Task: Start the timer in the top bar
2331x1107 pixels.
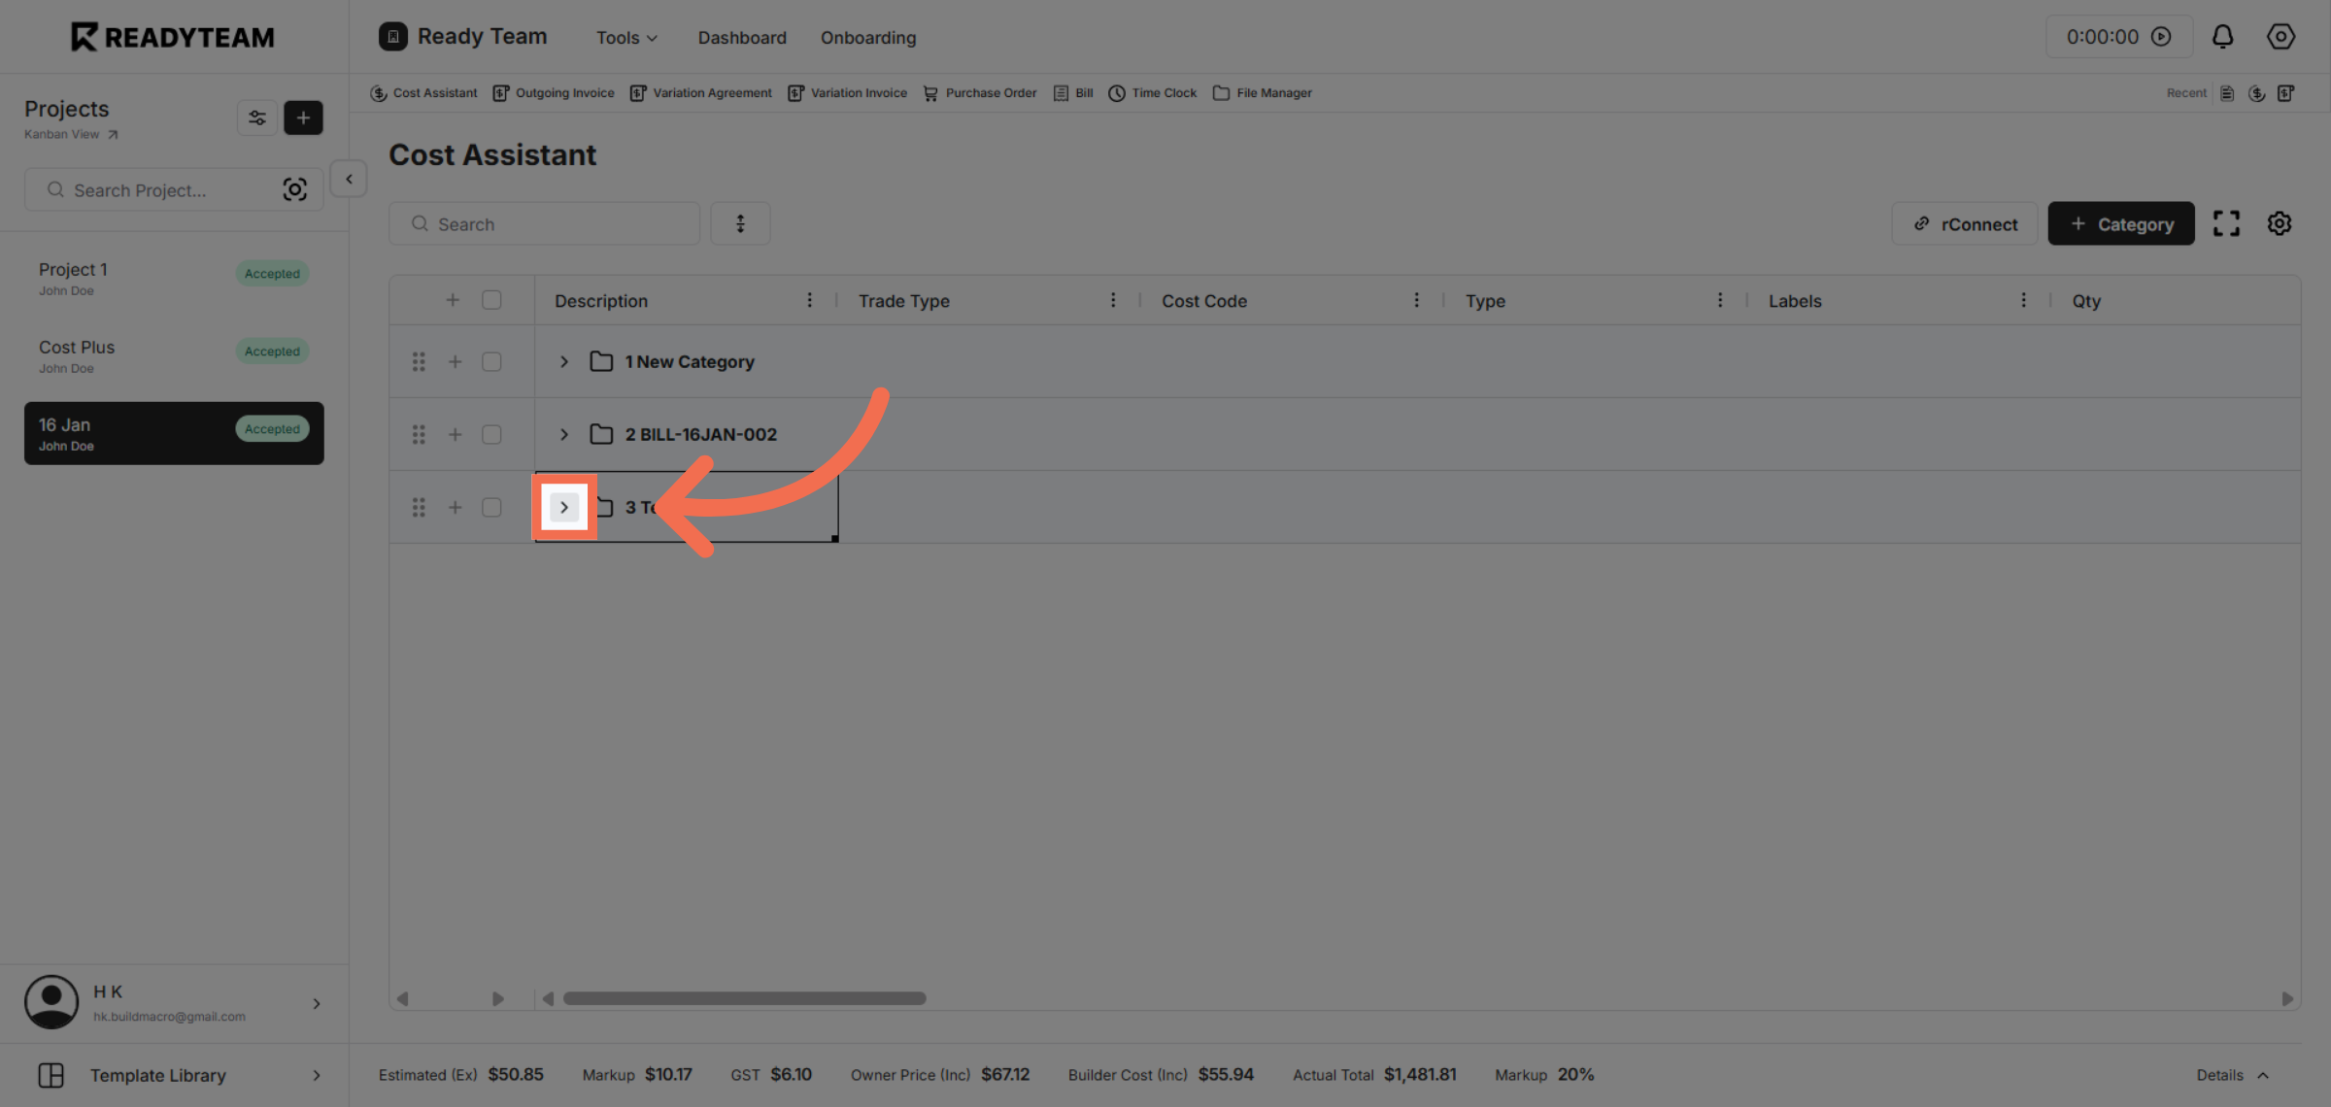Action: tap(2161, 36)
